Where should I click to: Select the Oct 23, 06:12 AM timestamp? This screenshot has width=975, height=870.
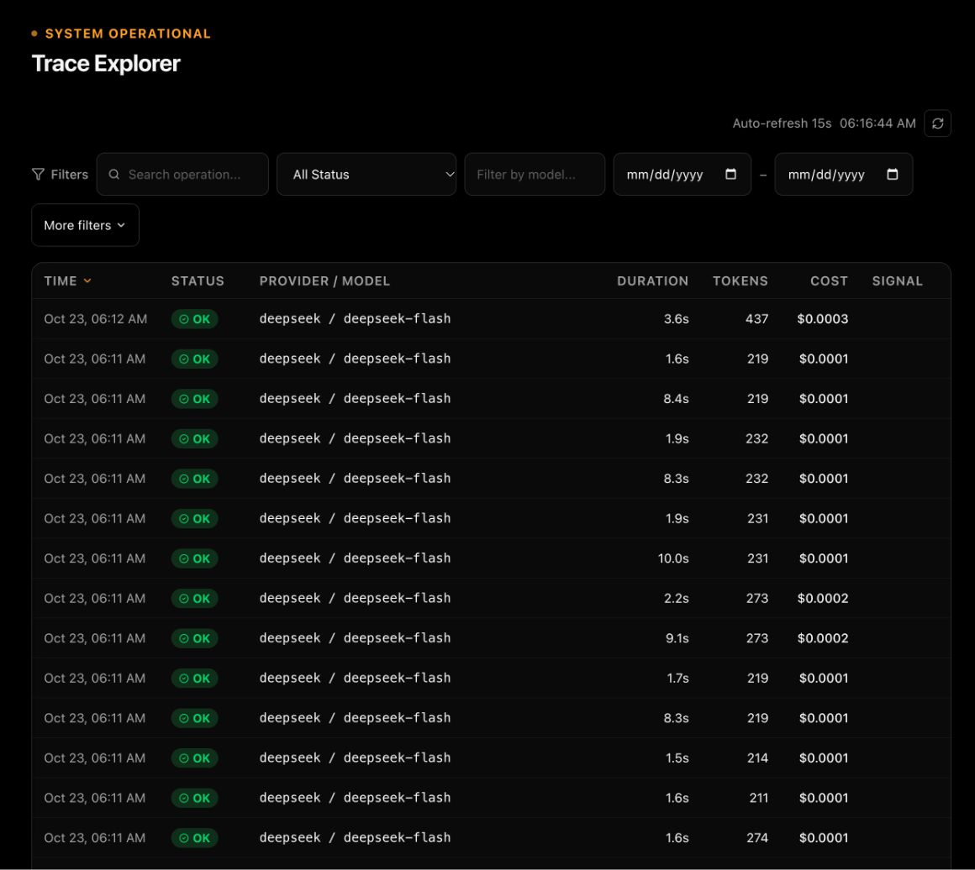pos(96,319)
